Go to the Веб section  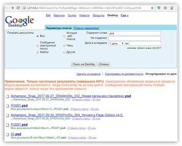point(48,15)
